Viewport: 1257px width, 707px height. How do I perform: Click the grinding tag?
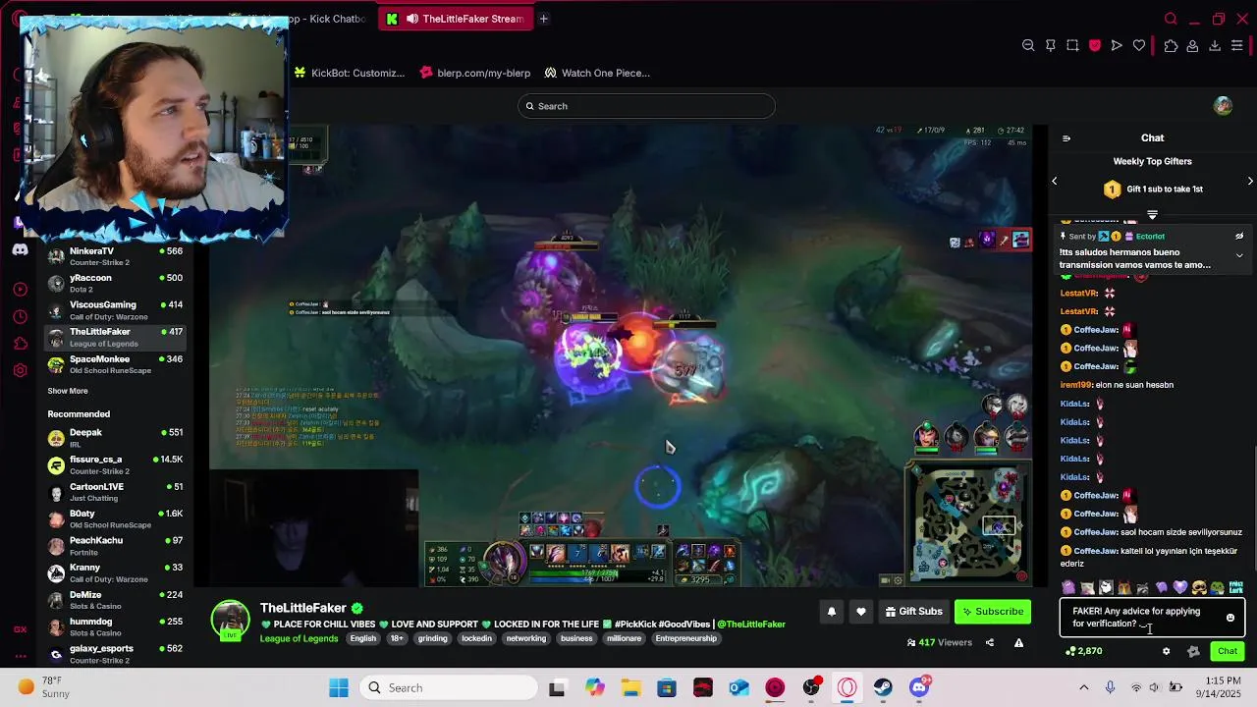432,638
